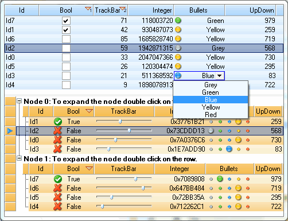Choose Green from the bullets dropdown list
The image size is (288, 221).
point(211,92)
